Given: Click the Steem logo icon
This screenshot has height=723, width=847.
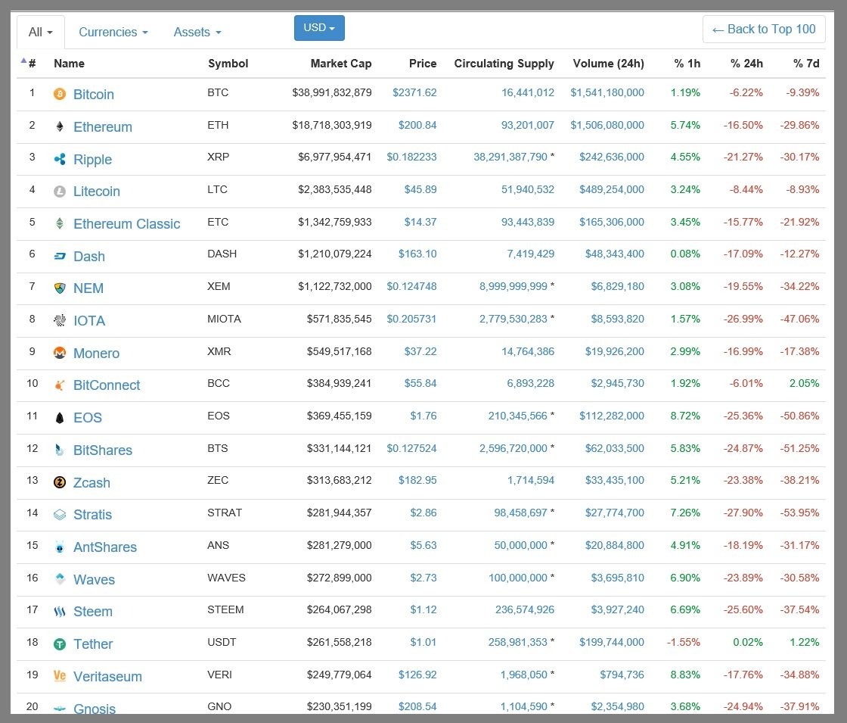Looking at the screenshot, I should 60,612.
